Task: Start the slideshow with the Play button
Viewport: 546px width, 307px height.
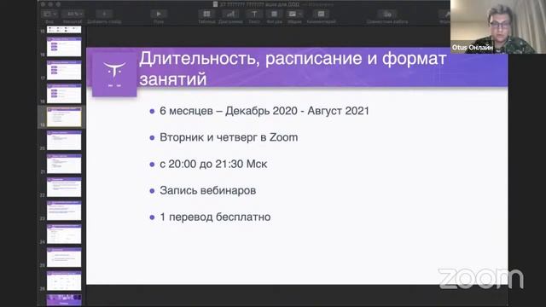Action: pyautogui.click(x=159, y=14)
